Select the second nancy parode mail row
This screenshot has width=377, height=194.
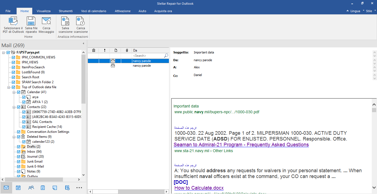click(x=128, y=66)
